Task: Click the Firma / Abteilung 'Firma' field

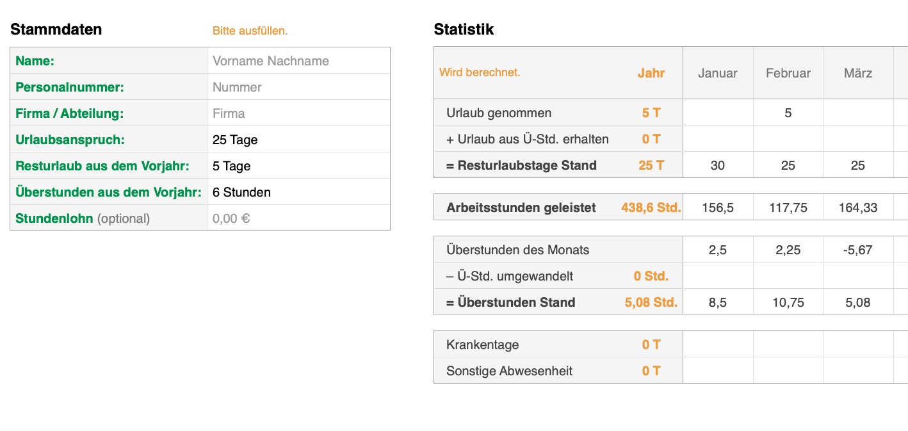Action: [x=298, y=113]
